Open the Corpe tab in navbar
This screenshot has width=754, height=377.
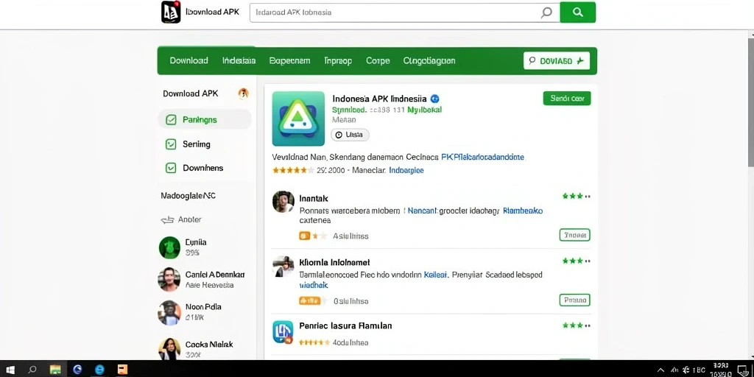coord(378,60)
